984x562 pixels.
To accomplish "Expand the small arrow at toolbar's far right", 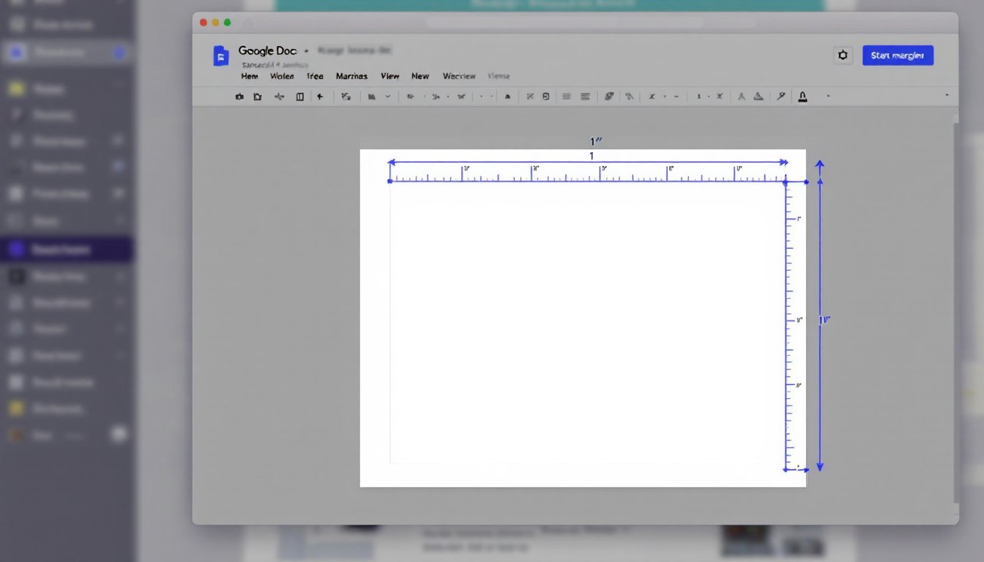I will coord(947,95).
